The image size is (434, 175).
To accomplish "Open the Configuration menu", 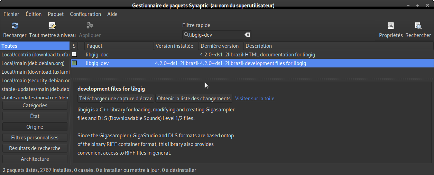I will [85, 14].
